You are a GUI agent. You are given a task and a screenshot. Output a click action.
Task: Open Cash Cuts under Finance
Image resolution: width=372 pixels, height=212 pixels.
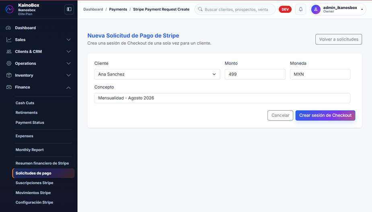tap(25, 103)
